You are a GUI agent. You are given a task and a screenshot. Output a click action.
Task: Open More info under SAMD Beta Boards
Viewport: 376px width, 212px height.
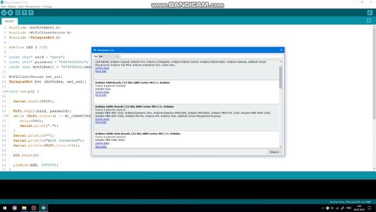pos(100,146)
